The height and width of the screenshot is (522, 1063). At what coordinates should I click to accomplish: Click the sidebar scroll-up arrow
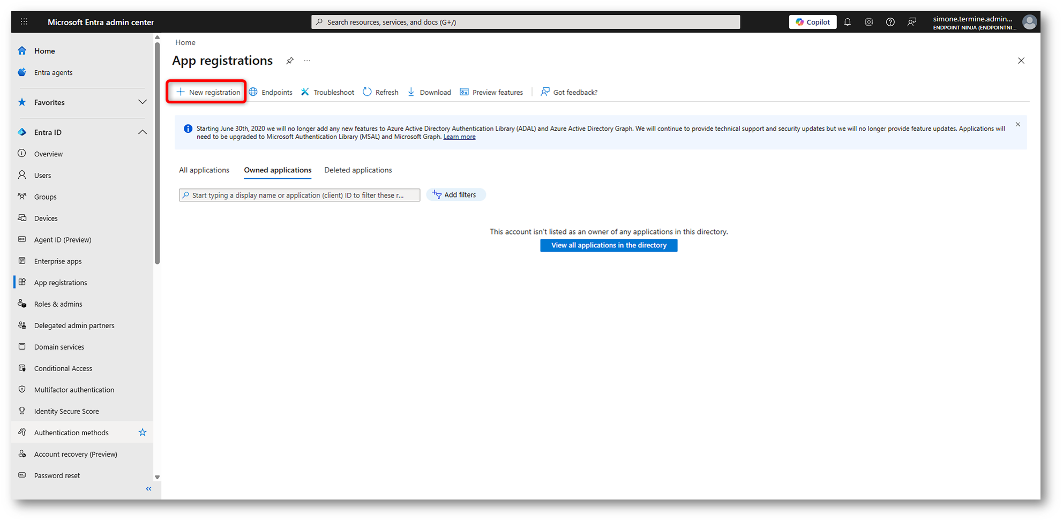pyautogui.click(x=157, y=37)
